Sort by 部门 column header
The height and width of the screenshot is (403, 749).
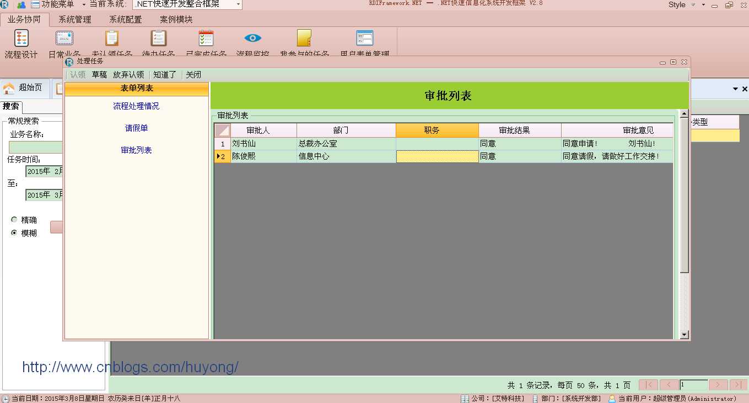(346, 130)
